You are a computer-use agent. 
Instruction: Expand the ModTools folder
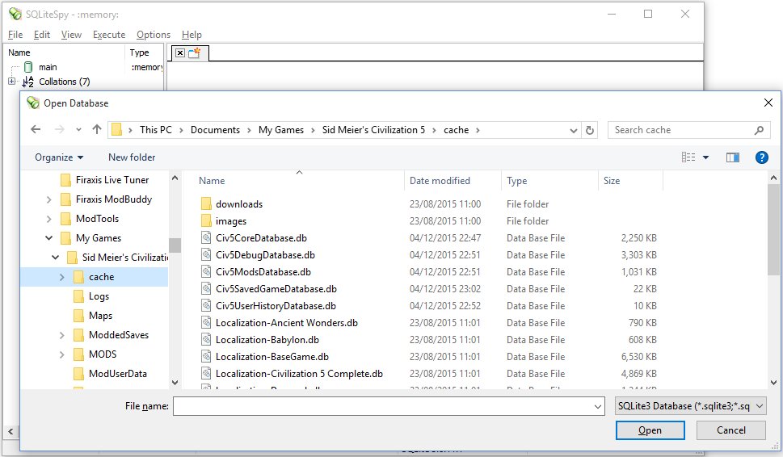click(x=48, y=219)
